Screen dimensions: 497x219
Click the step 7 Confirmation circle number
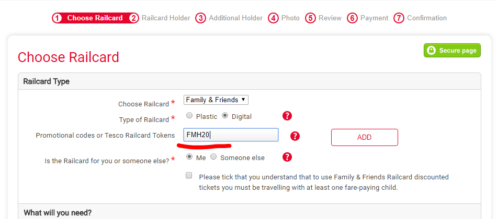coord(399,18)
